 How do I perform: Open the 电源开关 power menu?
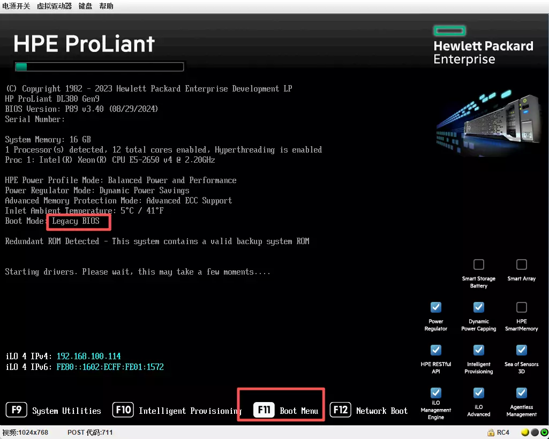click(16, 6)
